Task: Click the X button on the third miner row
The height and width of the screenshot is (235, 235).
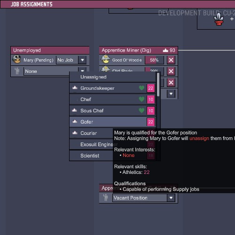Action: [171, 82]
